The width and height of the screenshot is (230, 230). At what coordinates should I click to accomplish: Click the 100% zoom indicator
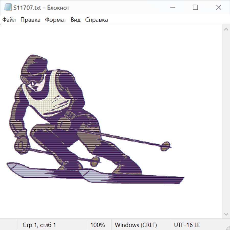pos(98,225)
